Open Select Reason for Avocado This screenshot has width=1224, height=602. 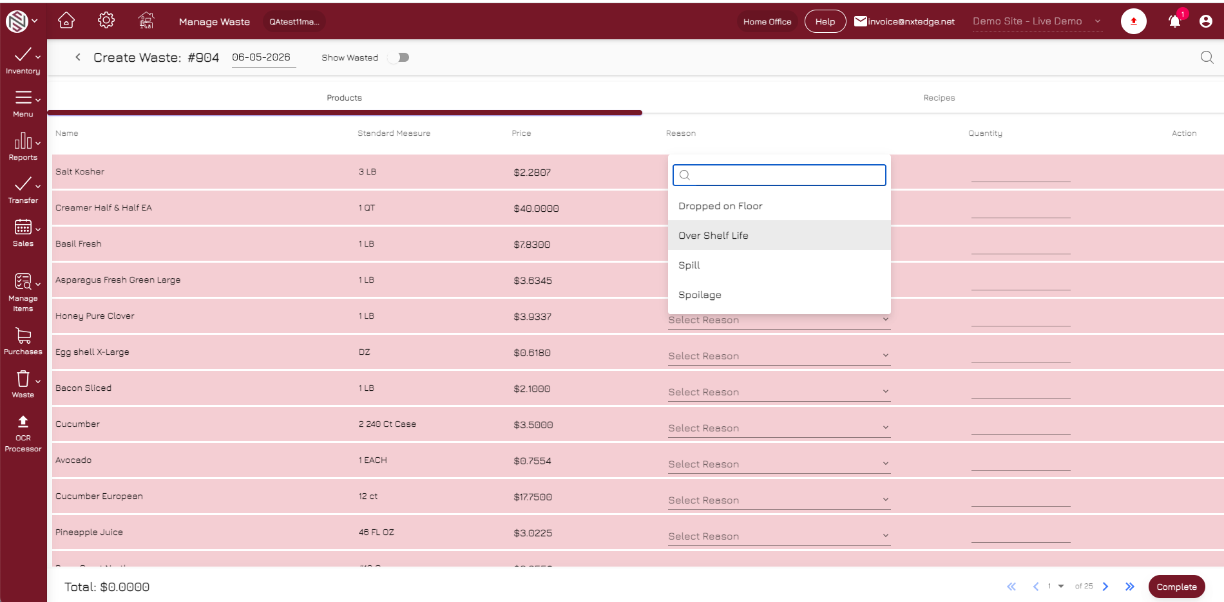click(779, 464)
